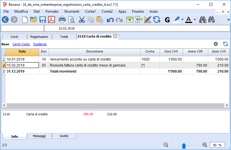The image size is (231, 150).
Task: Click the zoom percentage input field
Action: click(x=217, y=145)
